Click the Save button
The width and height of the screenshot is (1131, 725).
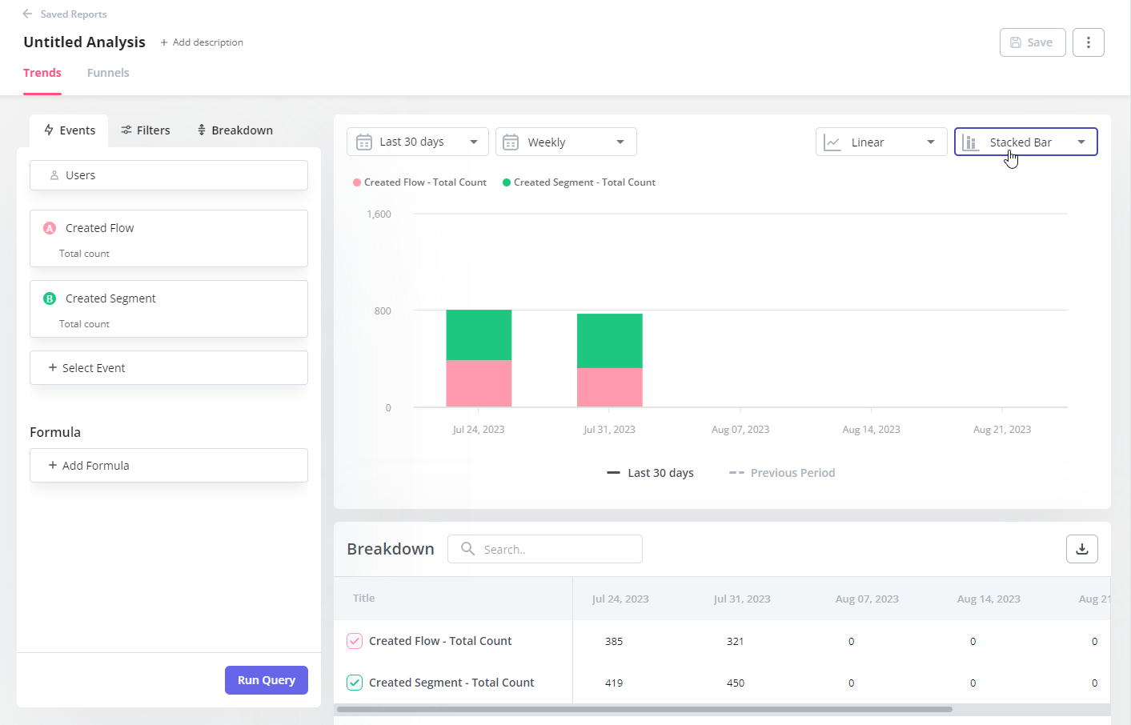[x=1033, y=42]
